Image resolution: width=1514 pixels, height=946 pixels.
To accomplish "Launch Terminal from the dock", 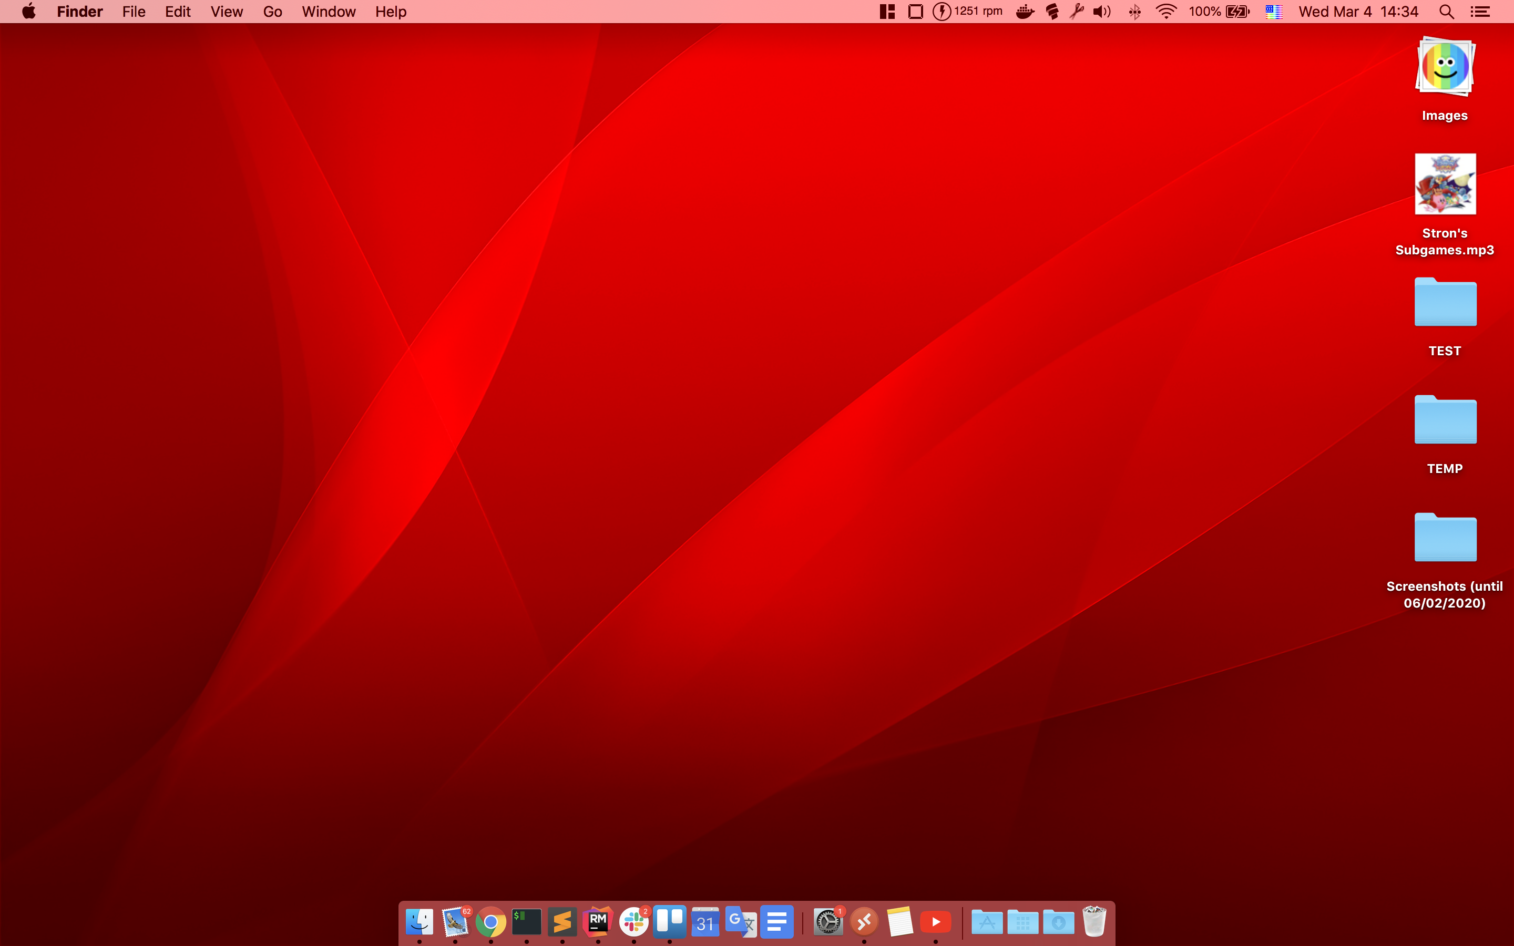I will point(526,922).
